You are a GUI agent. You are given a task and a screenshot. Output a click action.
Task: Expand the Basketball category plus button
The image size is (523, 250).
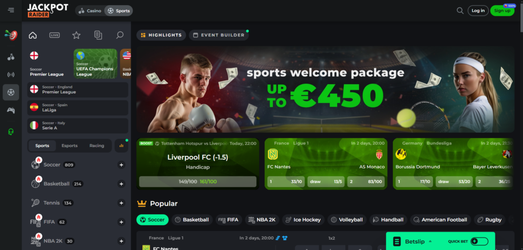pos(122,184)
